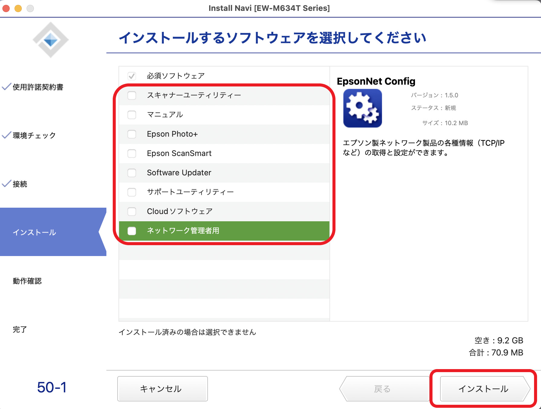Select the 動作確認 step in sidebar

(x=27, y=281)
